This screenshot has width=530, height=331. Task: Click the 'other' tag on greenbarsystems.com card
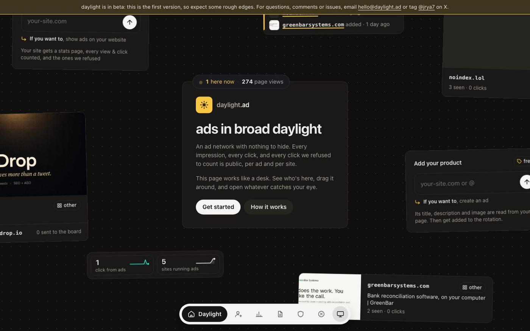472,287
